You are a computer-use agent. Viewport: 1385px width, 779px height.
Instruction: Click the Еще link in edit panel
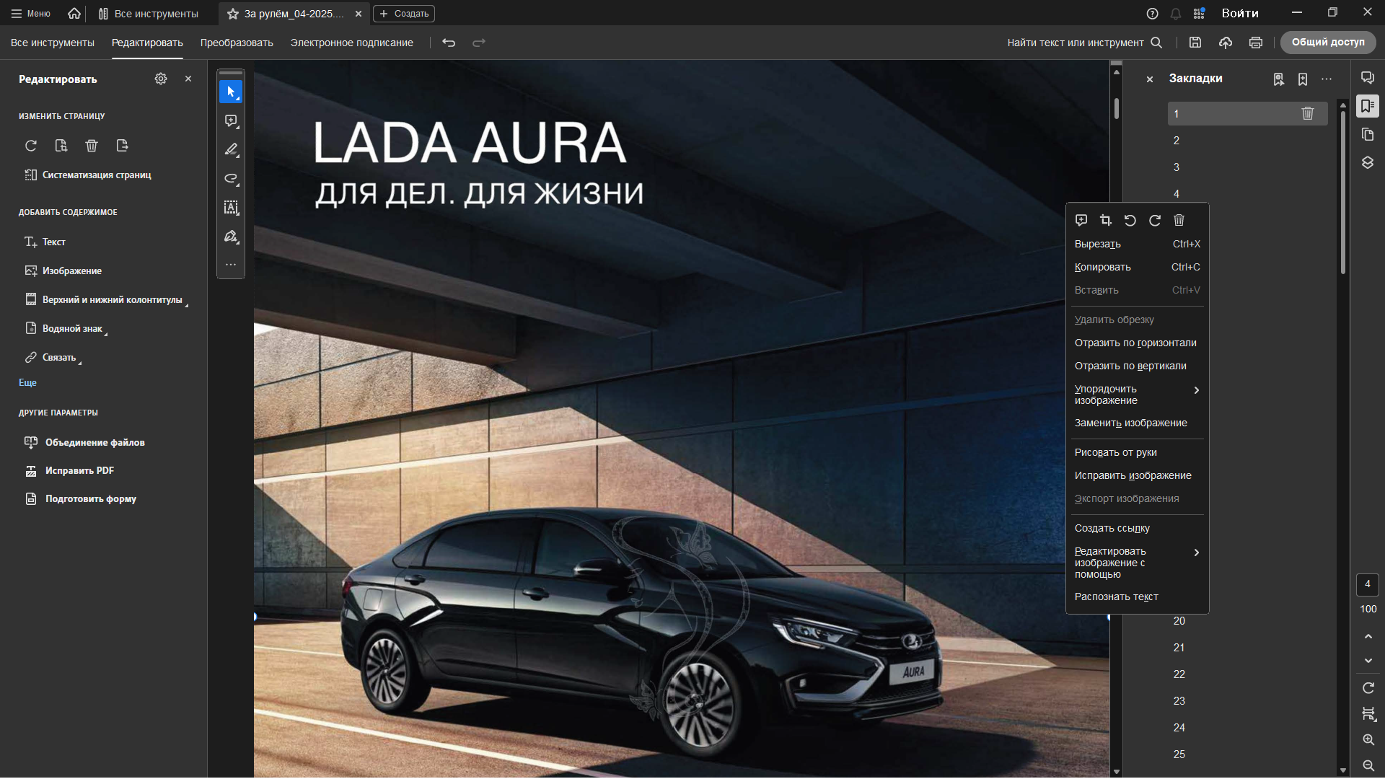point(27,383)
